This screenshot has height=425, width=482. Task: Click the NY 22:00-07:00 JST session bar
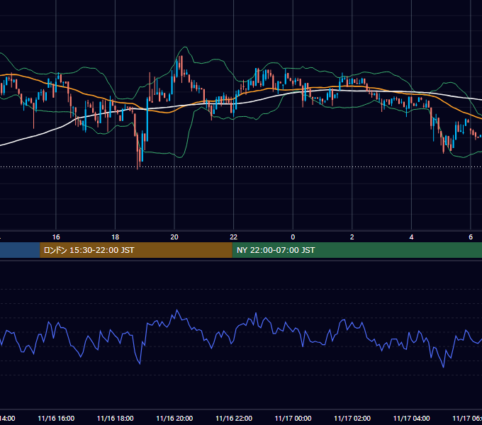click(x=357, y=250)
